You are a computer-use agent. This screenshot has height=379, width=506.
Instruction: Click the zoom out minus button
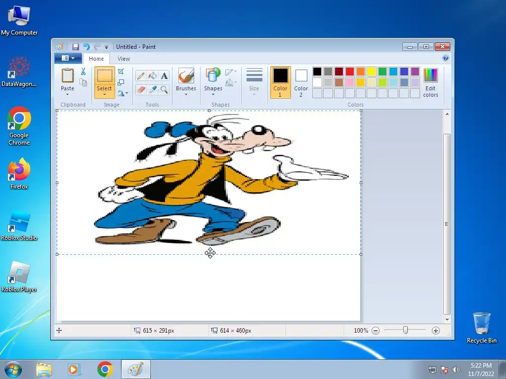point(376,331)
